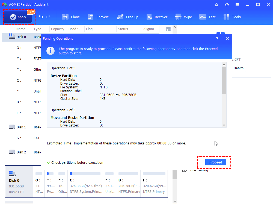Click disk map scroll down arrow
The image size is (273, 204).
coord(175,201)
